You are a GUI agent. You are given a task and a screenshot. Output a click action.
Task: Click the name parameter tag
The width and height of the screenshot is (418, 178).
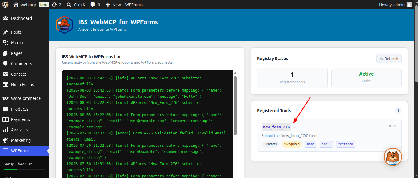[311, 144]
